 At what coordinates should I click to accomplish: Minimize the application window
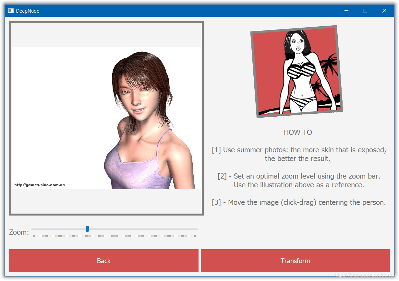coord(346,11)
